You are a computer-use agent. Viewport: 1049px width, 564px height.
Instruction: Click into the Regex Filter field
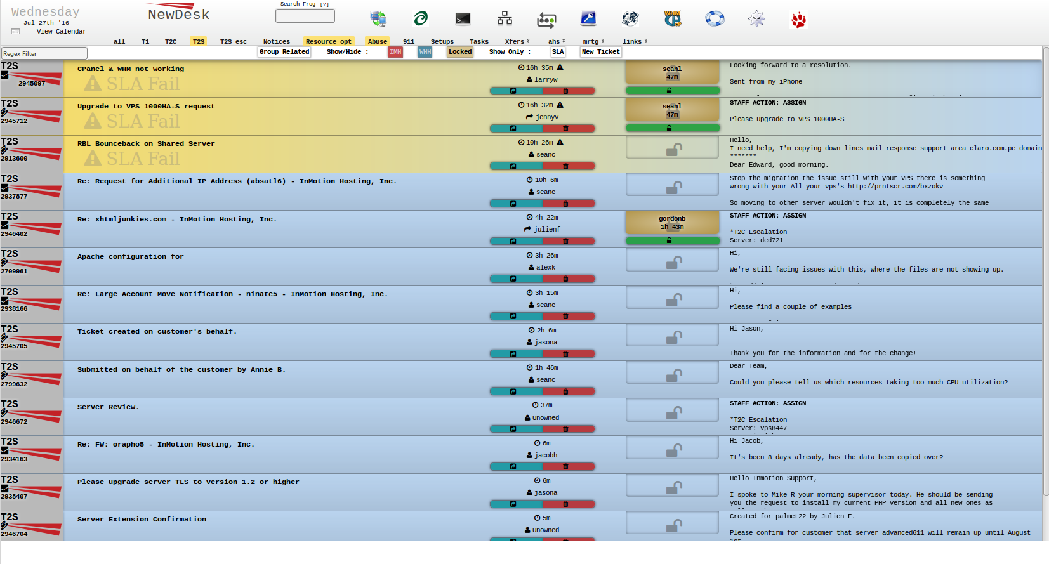point(44,54)
